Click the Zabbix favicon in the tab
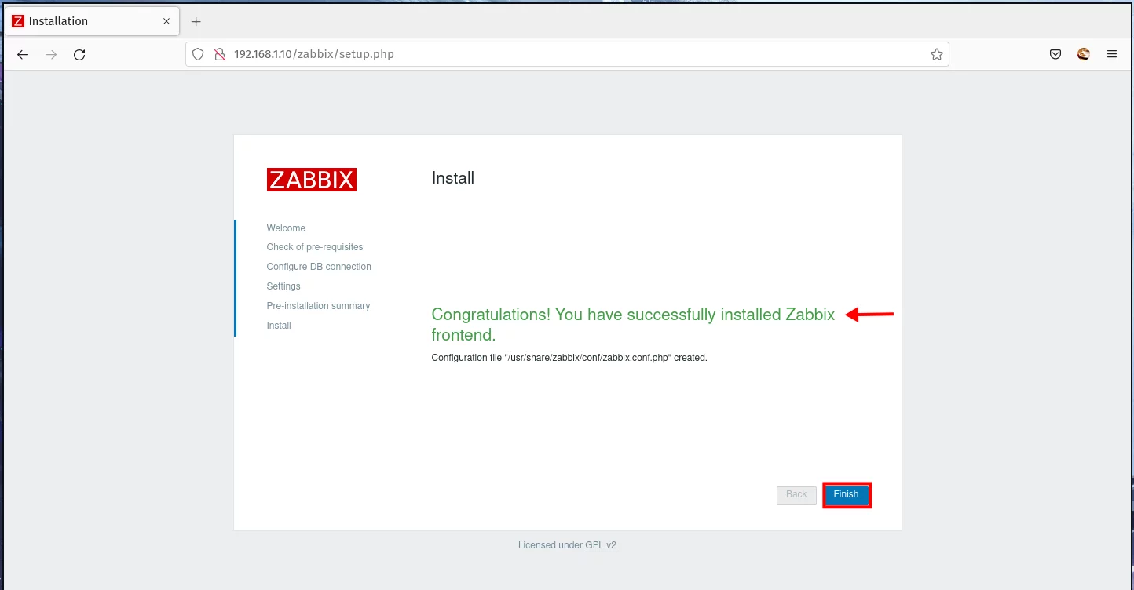The width and height of the screenshot is (1134, 590). click(18, 21)
